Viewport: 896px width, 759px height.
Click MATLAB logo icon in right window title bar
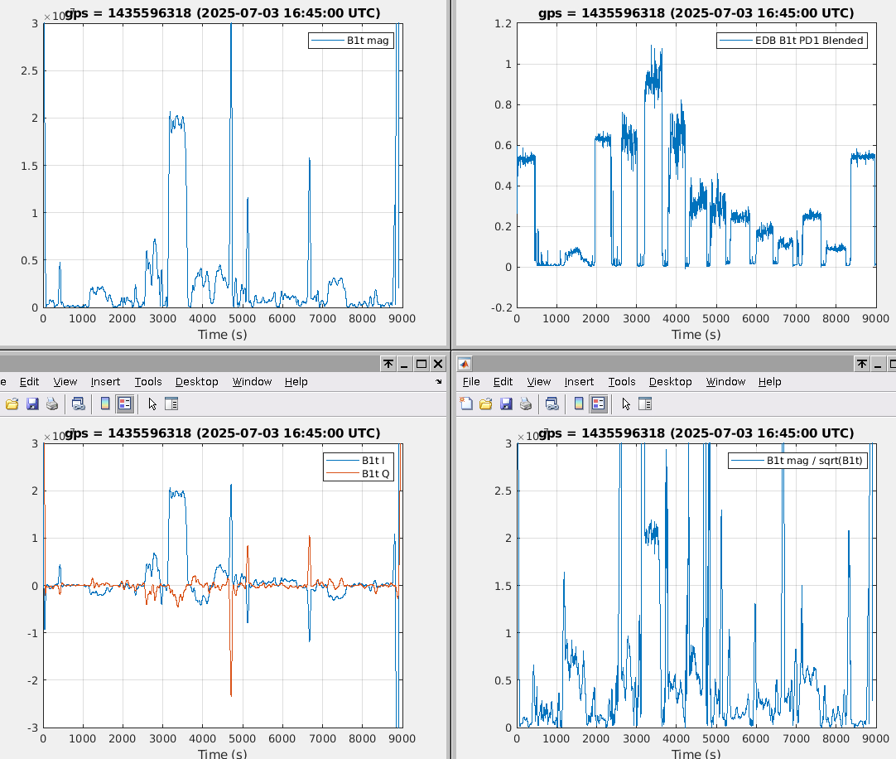coord(465,364)
